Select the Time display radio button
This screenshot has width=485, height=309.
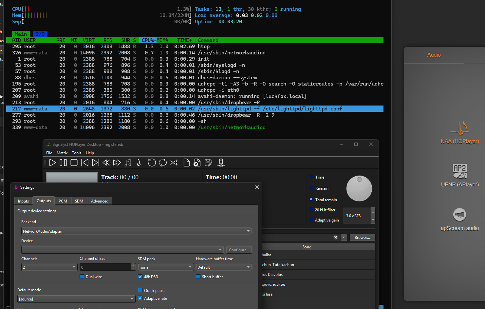[x=311, y=177]
